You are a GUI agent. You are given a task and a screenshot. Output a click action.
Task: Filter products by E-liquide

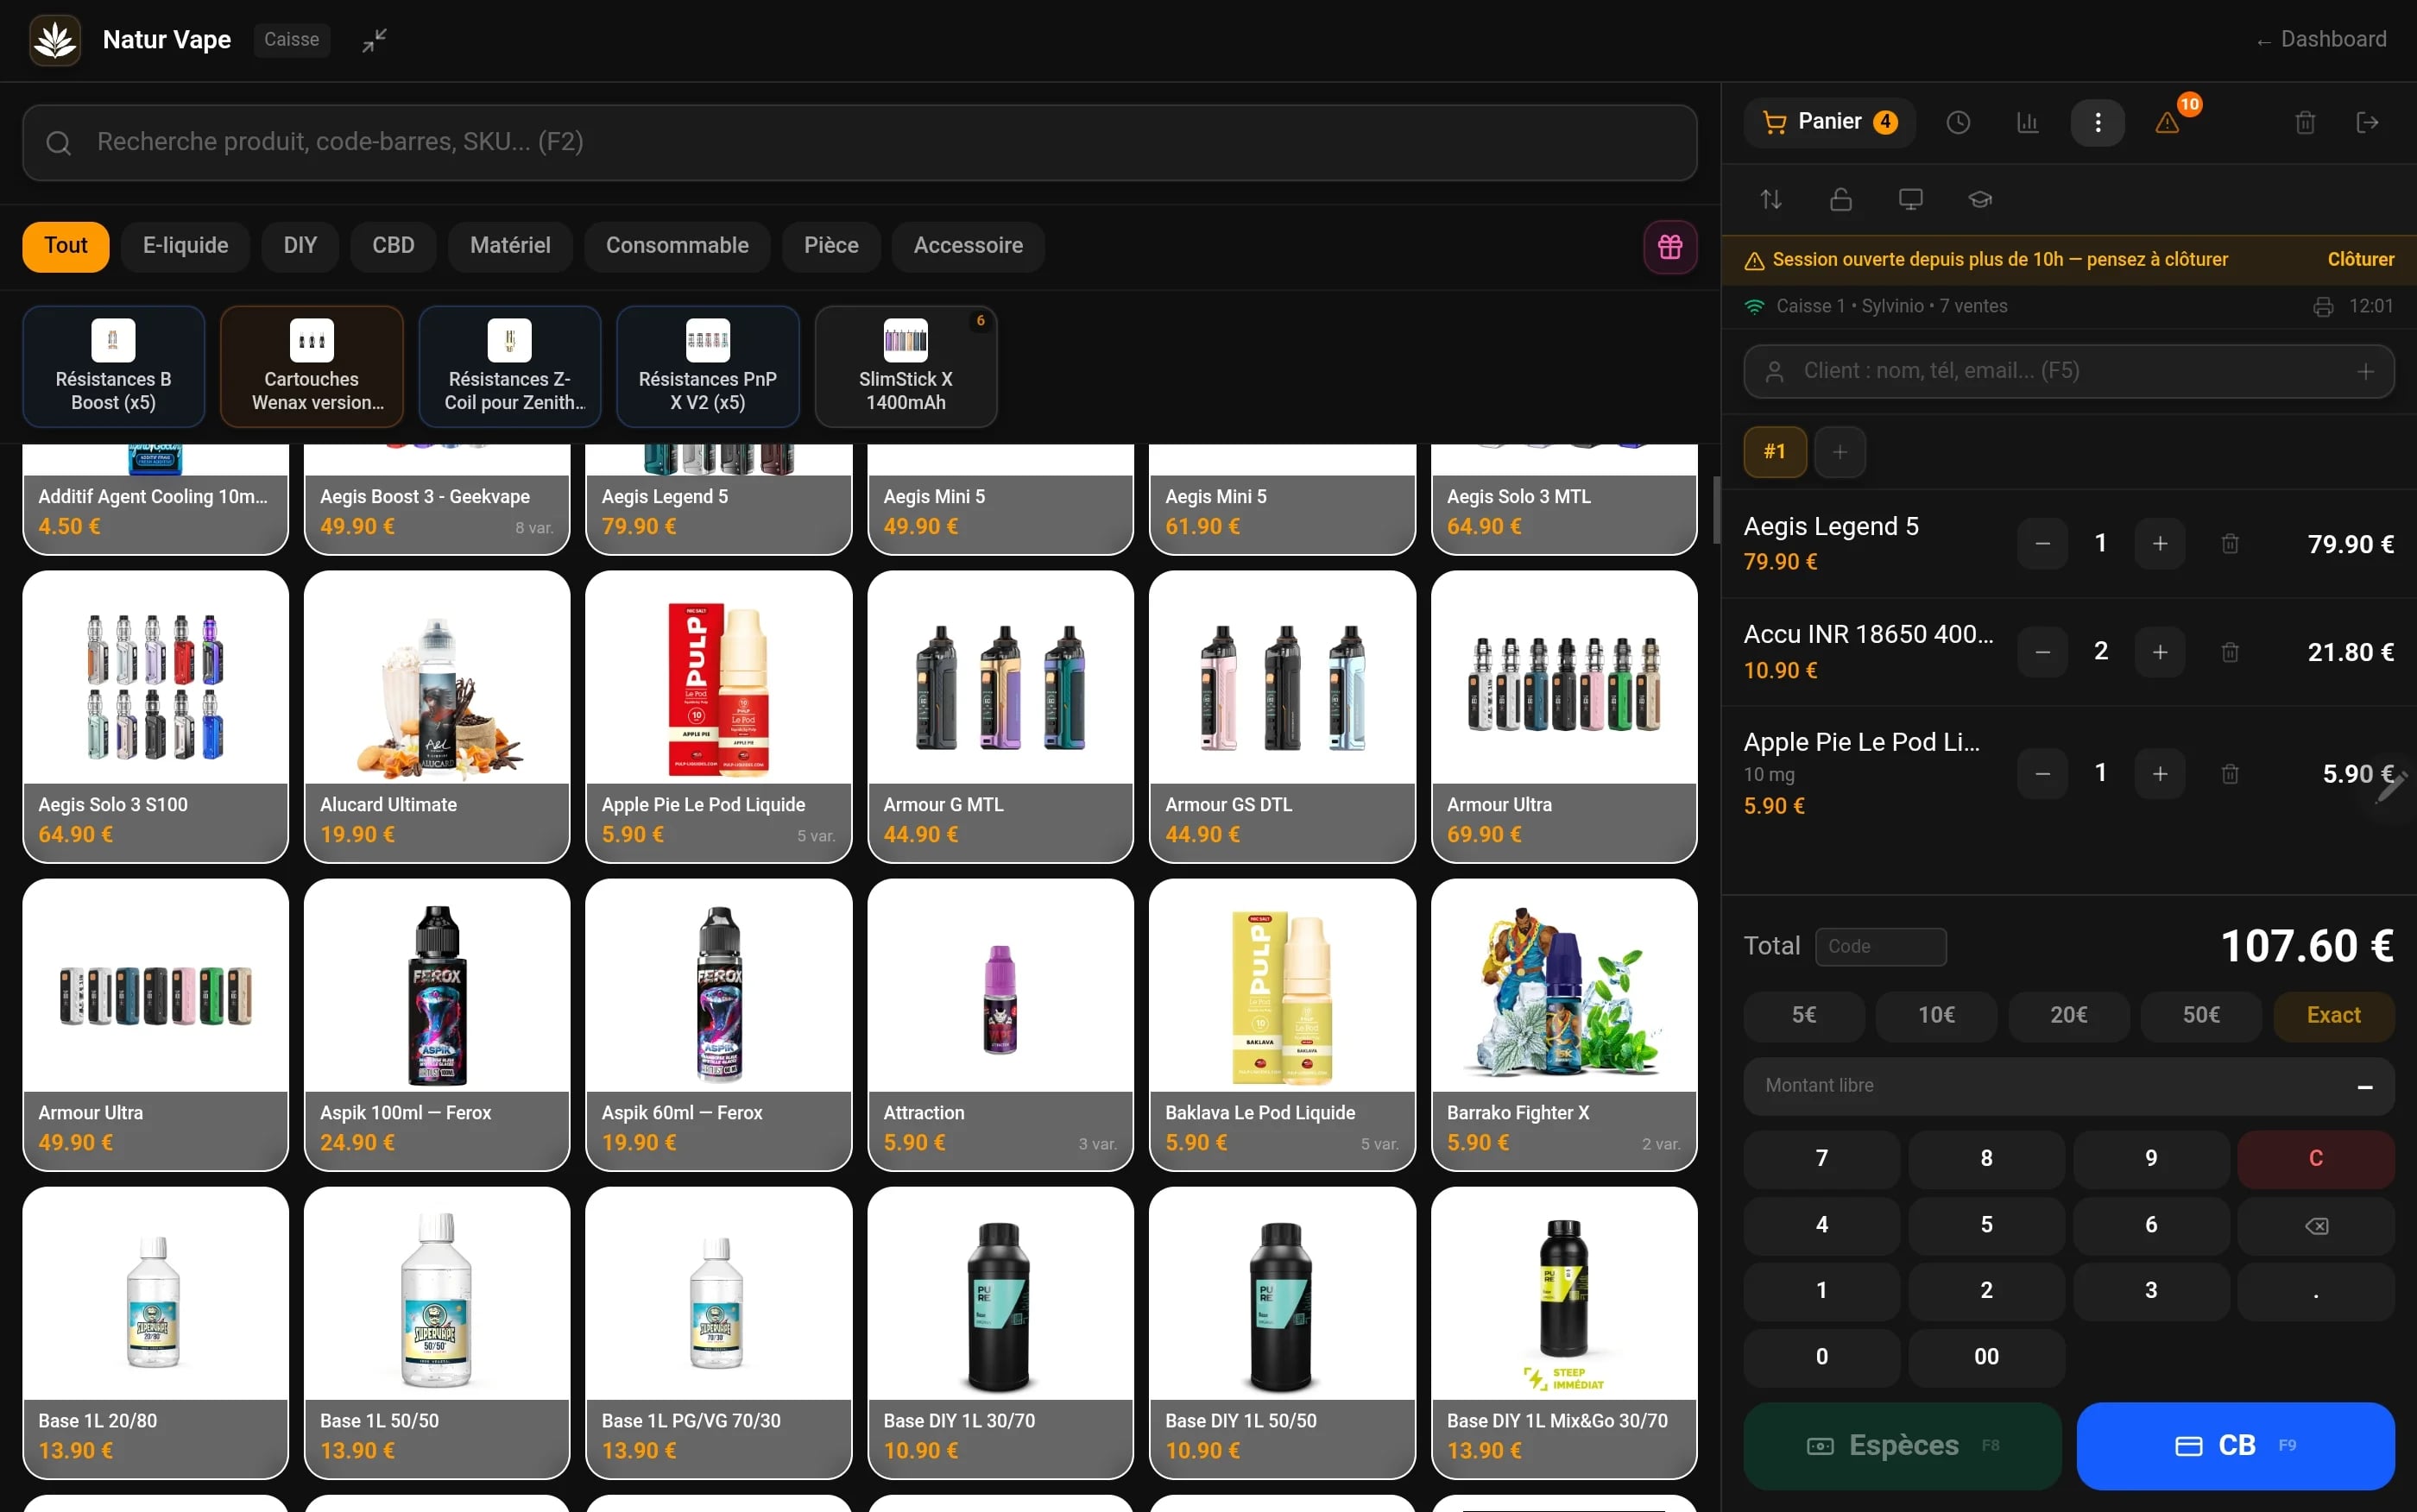pos(185,246)
